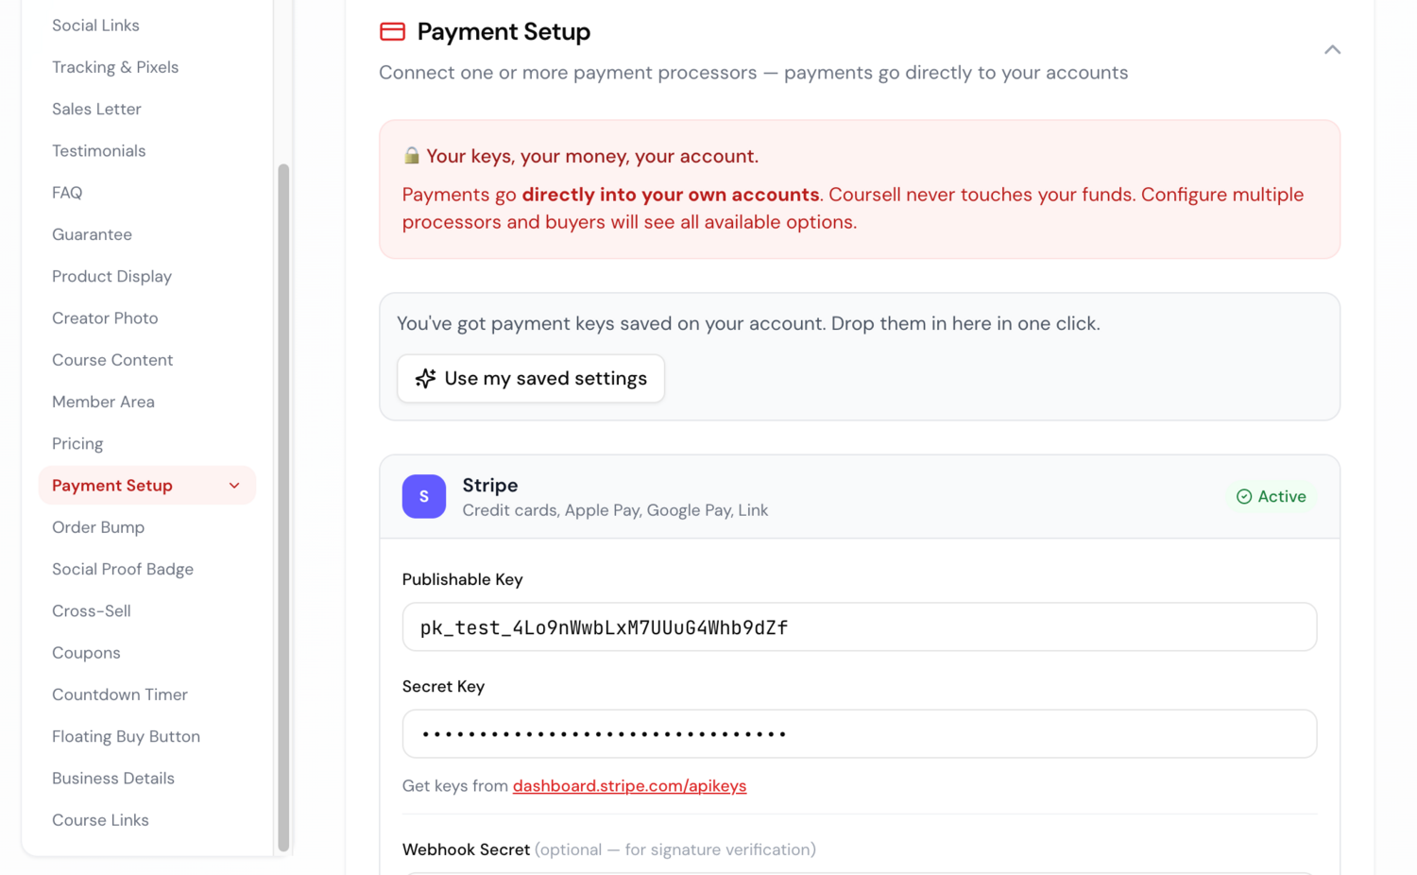Click 'You've got payment keys saved' message

[x=748, y=323]
